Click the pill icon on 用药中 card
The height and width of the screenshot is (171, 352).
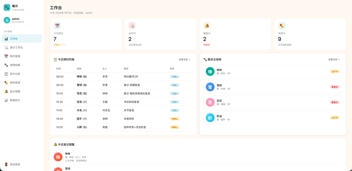[282, 26]
